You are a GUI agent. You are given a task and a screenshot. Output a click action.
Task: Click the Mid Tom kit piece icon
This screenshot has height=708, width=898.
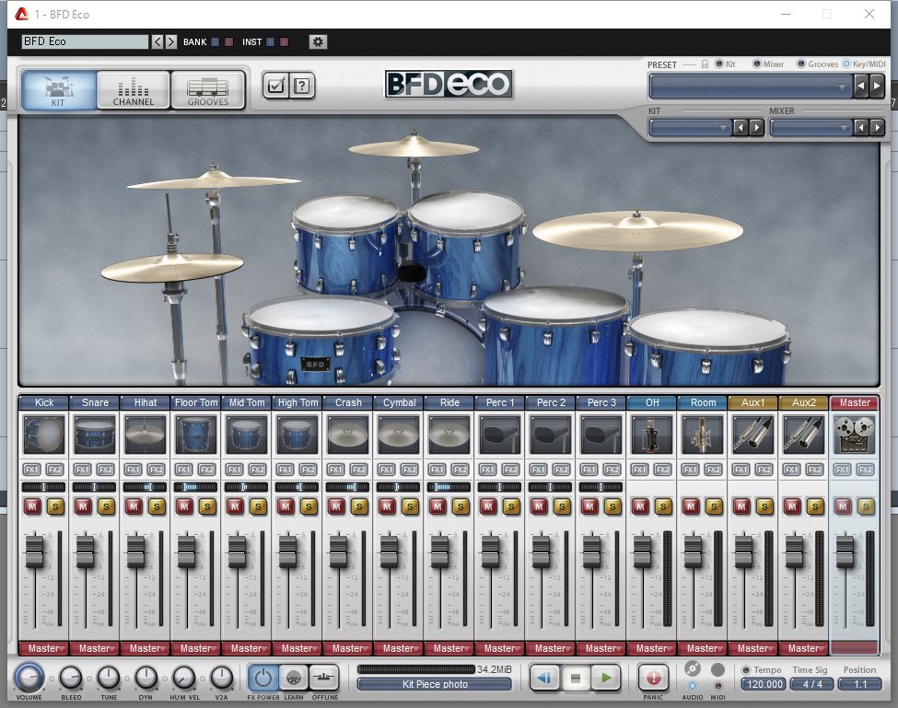(x=246, y=435)
